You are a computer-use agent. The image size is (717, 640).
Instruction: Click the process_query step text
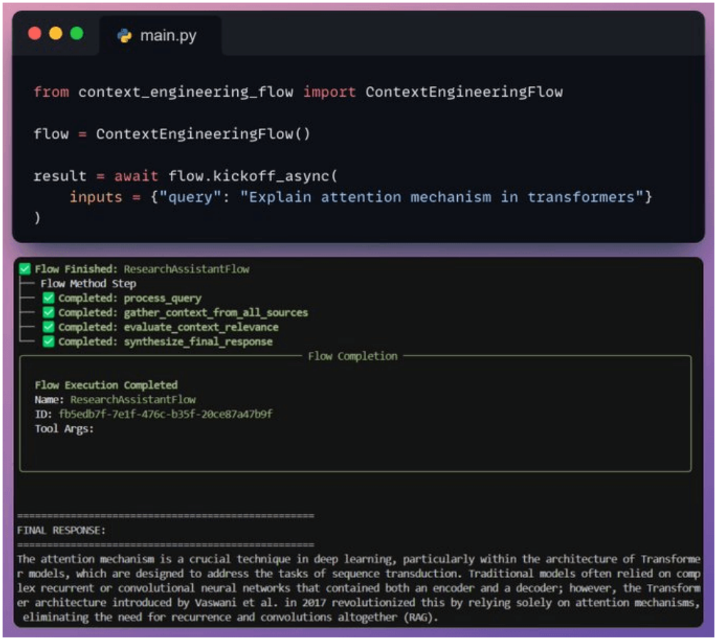[x=162, y=298]
